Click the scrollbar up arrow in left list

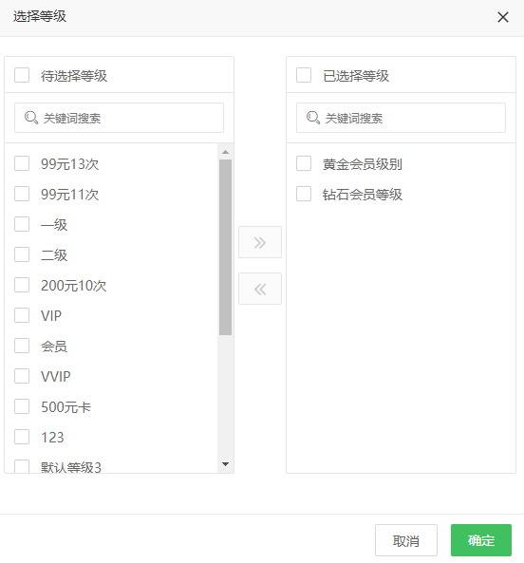[x=225, y=152]
